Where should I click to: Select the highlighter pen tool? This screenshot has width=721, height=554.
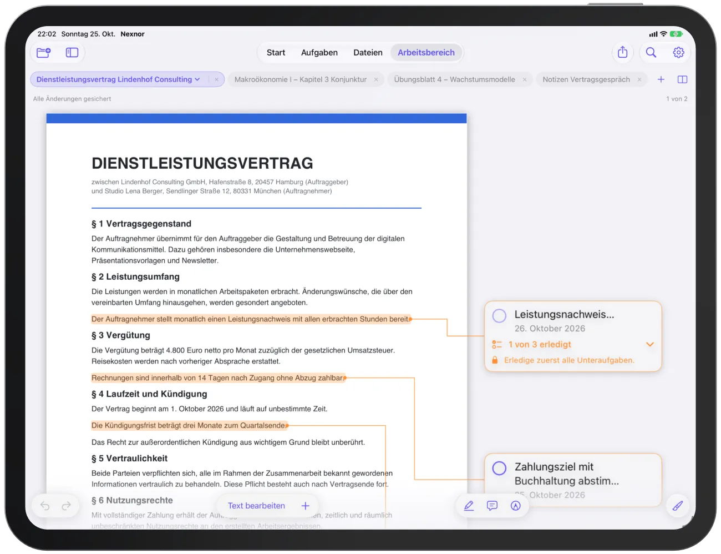pos(469,506)
